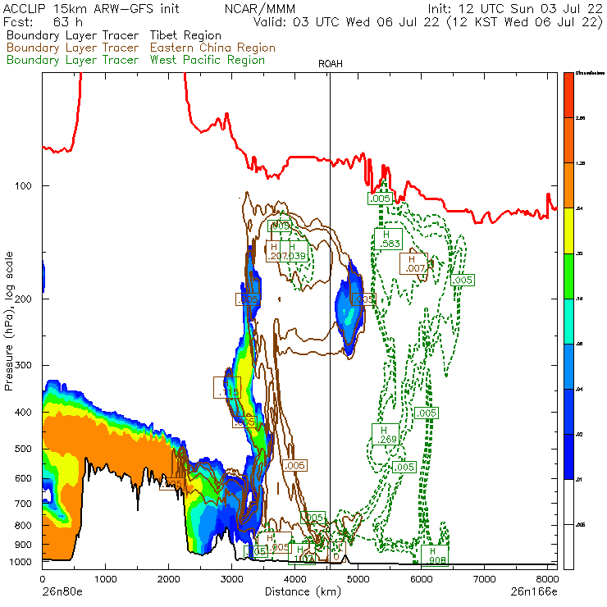Screen dimensions: 607x607
Task: Click the darkest blue colorbar segment above .01
Action: pyautogui.click(x=568, y=457)
